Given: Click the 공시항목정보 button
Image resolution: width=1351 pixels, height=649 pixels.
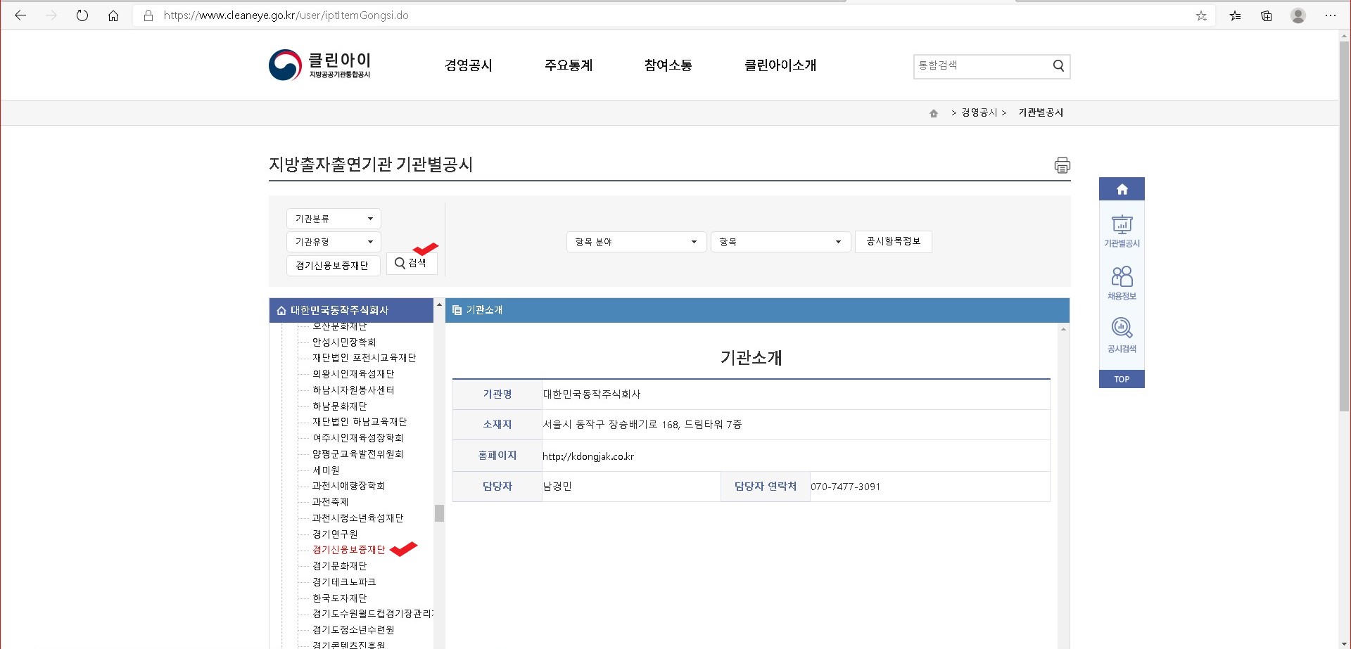Looking at the screenshot, I should point(893,241).
